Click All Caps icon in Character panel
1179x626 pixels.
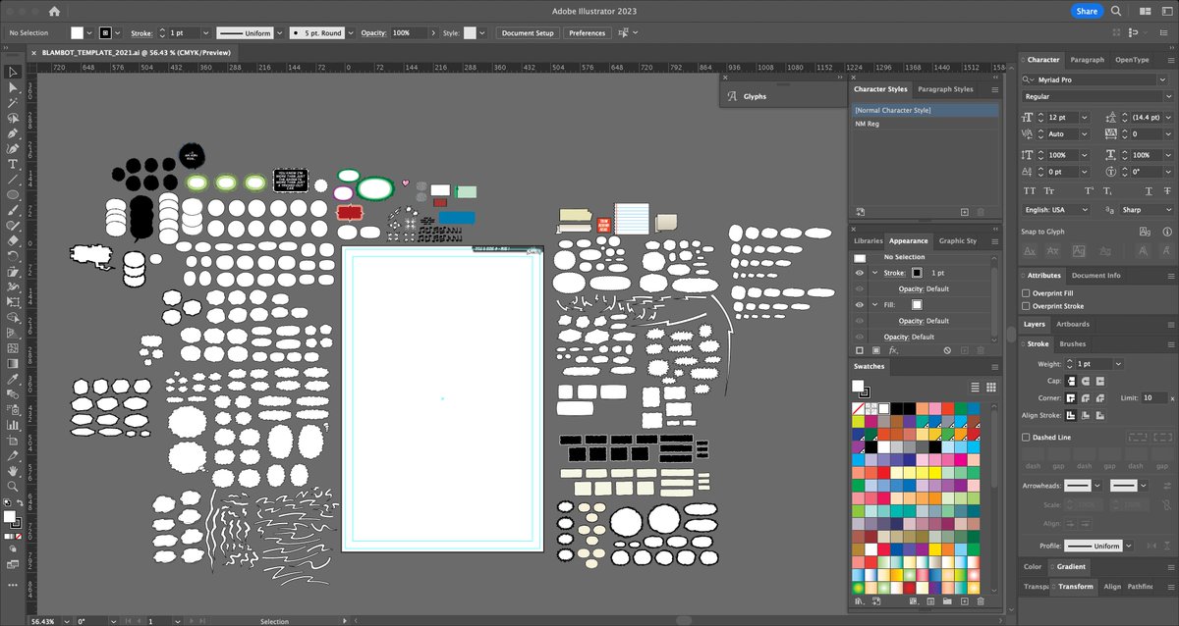coord(1030,191)
